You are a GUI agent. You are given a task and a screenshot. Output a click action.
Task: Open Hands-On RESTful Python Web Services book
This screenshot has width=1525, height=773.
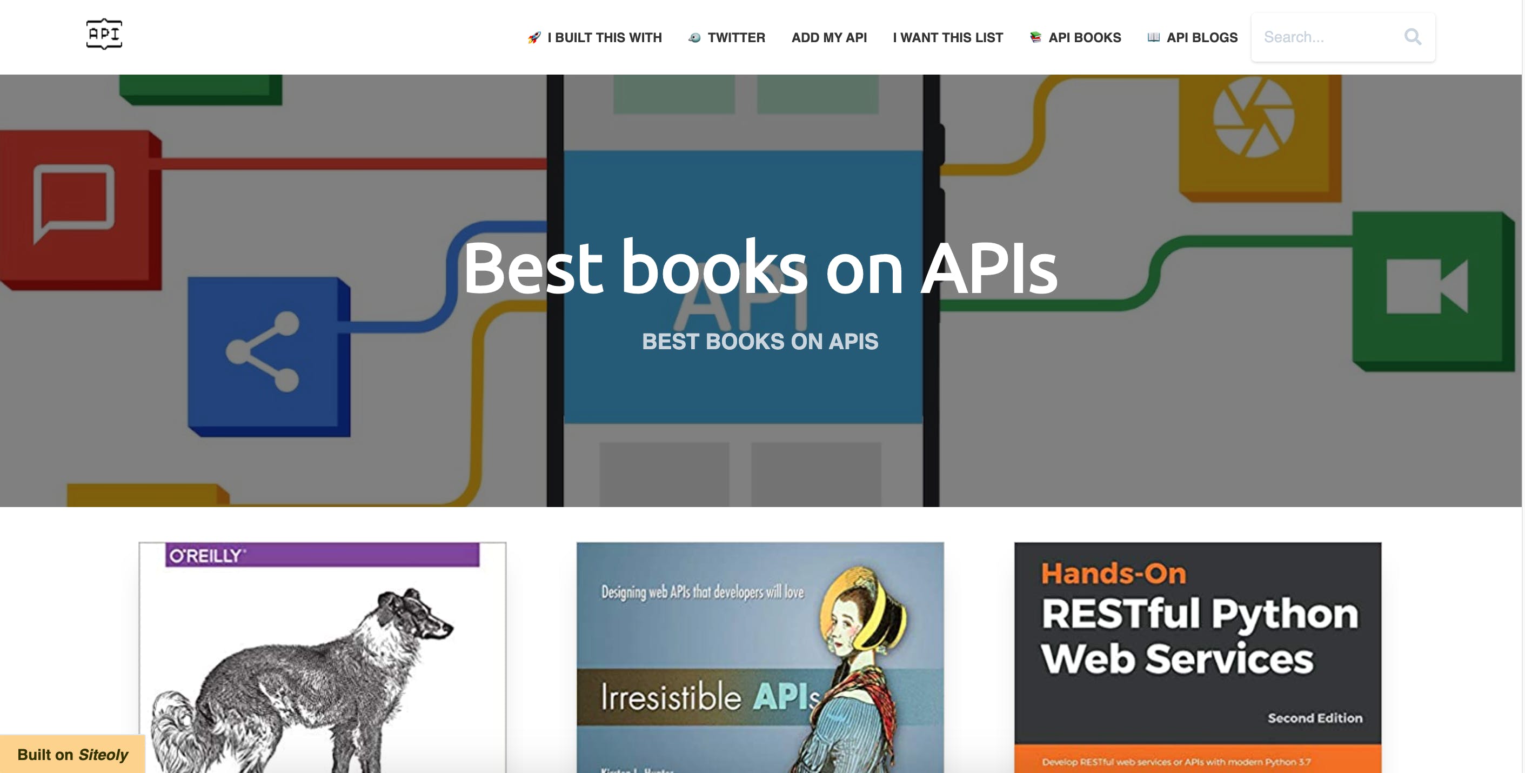click(1198, 657)
